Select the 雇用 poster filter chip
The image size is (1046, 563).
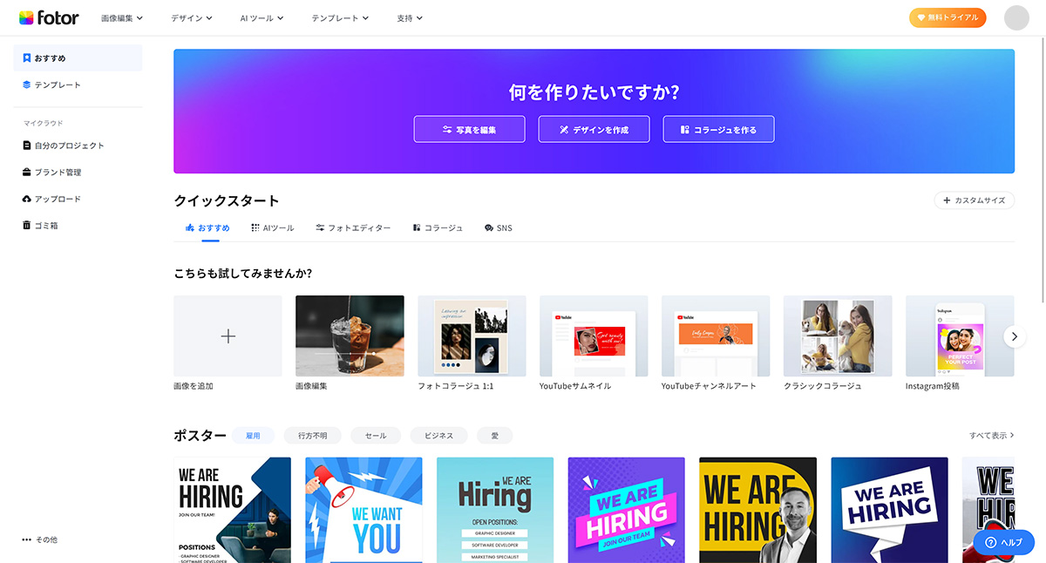pos(253,436)
